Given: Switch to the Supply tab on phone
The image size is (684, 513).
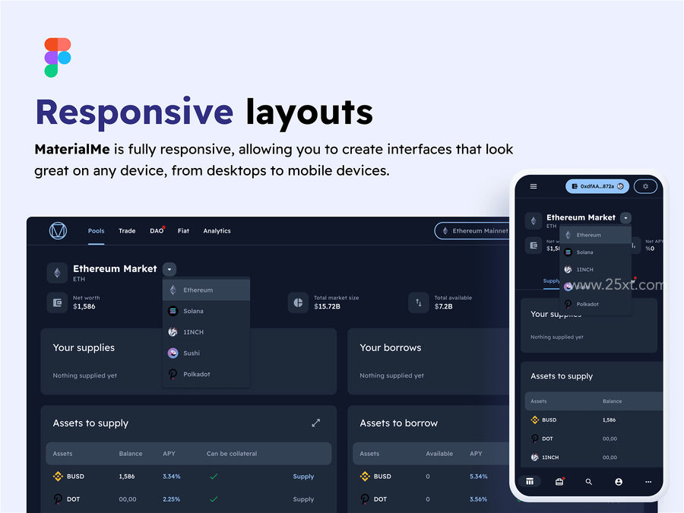Looking at the screenshot, I should (x=551, y=281).
